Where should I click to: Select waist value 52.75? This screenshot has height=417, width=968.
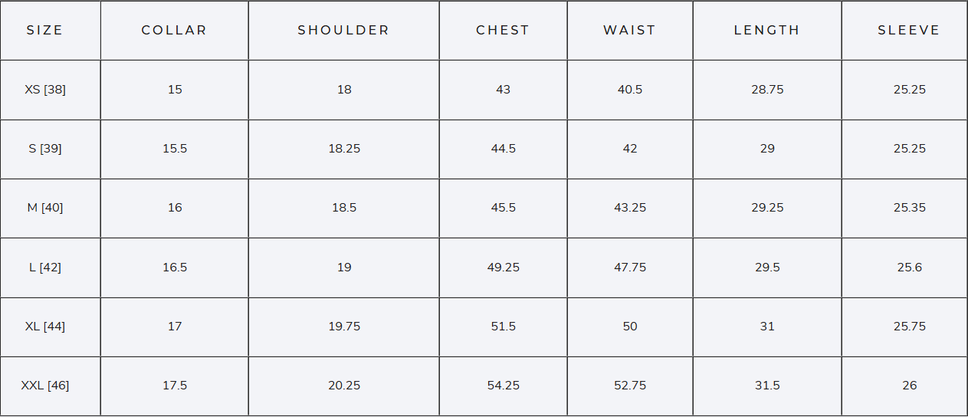(630, 386)
